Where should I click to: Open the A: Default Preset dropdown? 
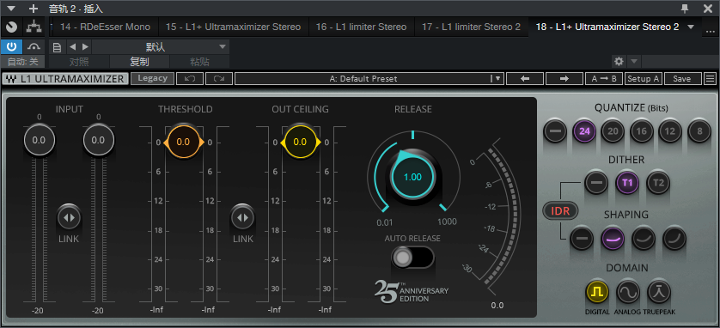[x=369, y=78]
